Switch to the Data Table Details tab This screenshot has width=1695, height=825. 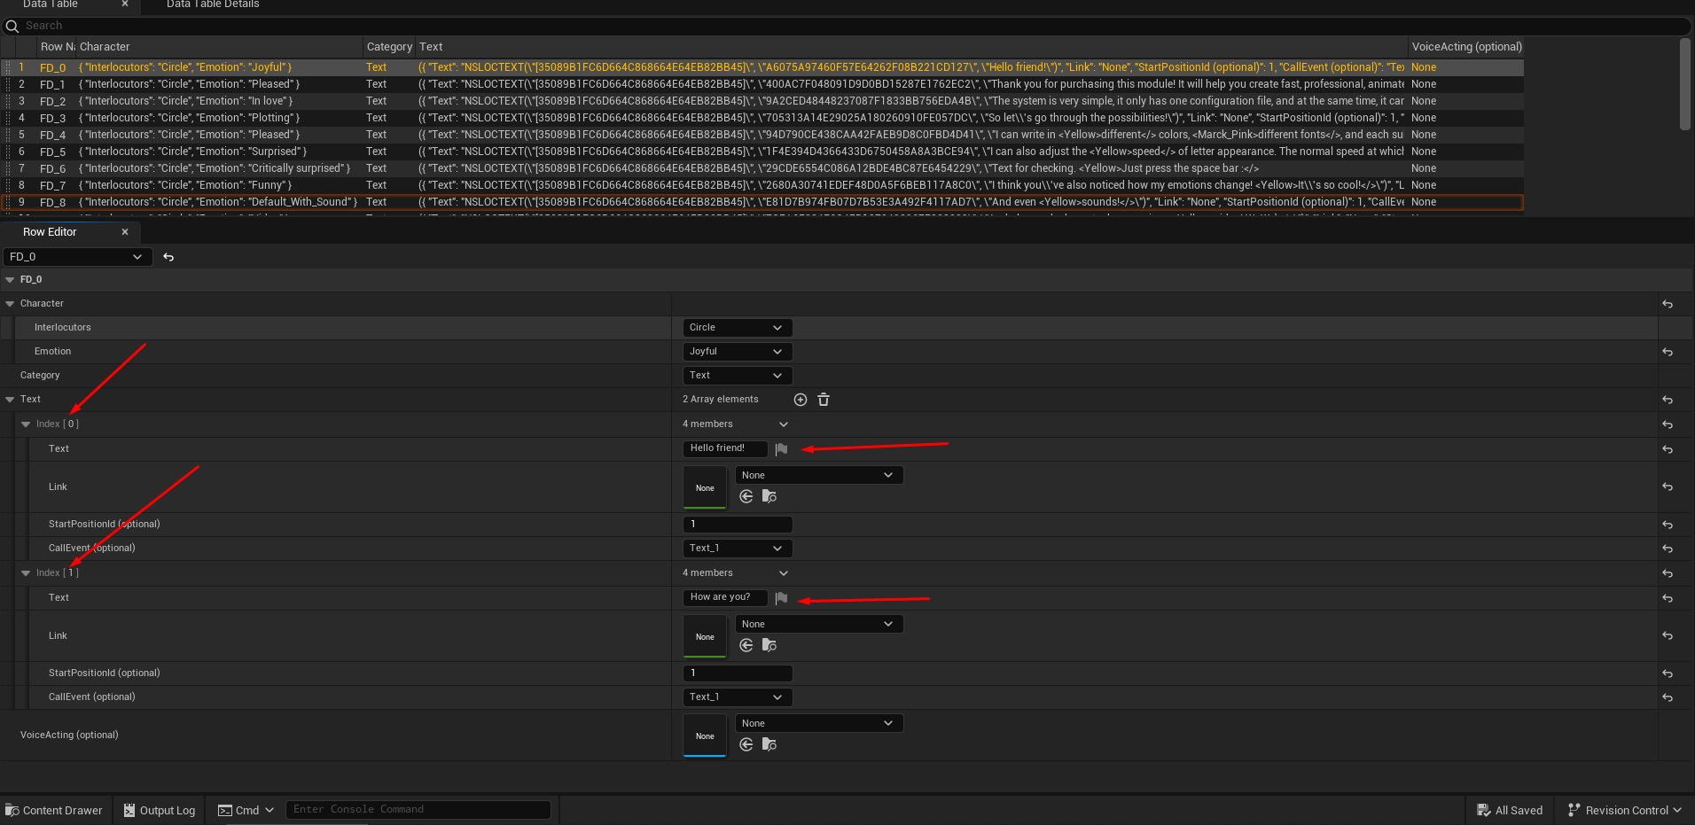point(213,4)
